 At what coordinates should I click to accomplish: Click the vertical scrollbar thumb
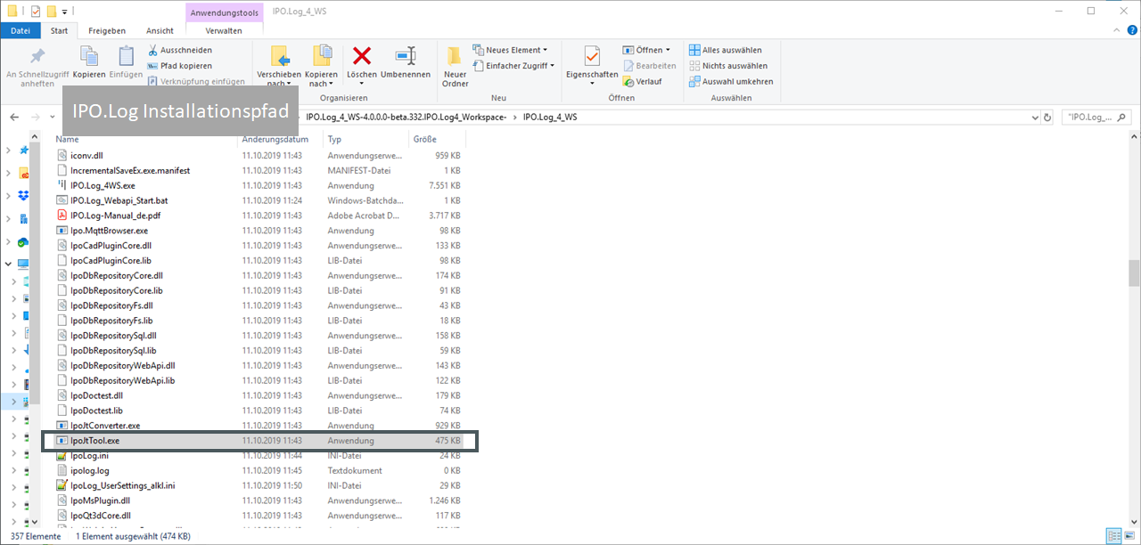click(1133, 272)
